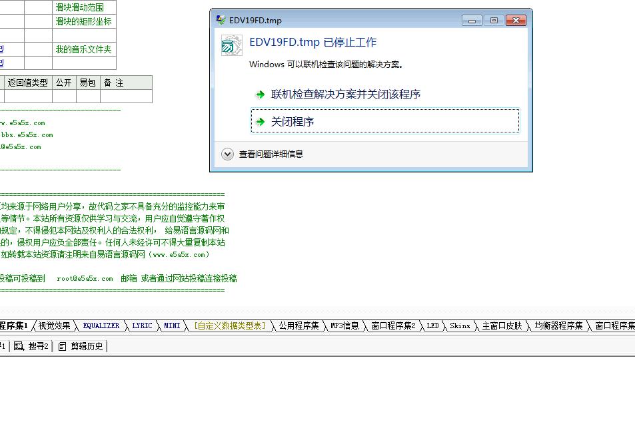Click the comment text 'bbs.e5a5x.com'

pyautogui.click(x=27, y=134)
